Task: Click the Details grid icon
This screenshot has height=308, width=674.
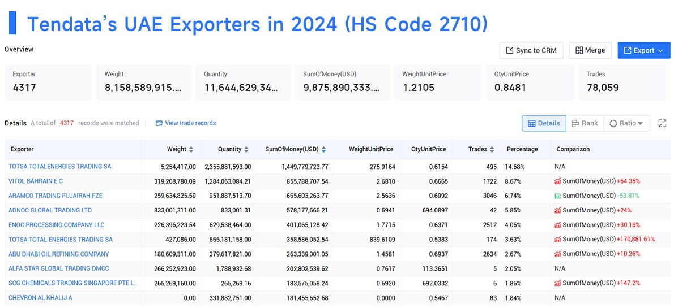Action: (x=532, y=123)
